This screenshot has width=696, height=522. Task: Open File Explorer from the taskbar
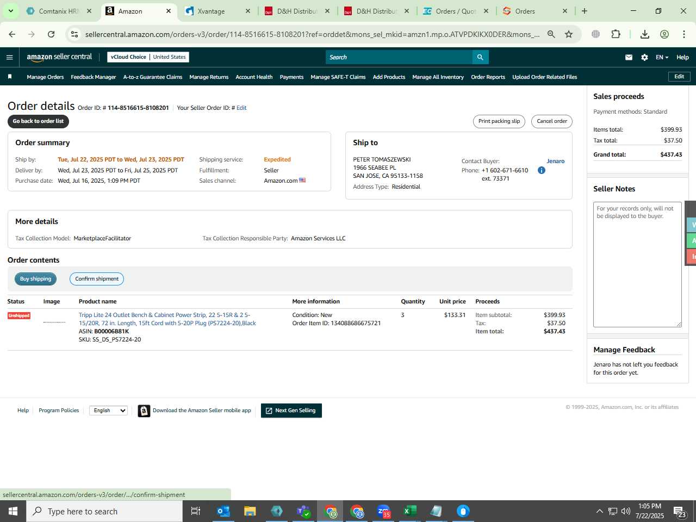250,511
